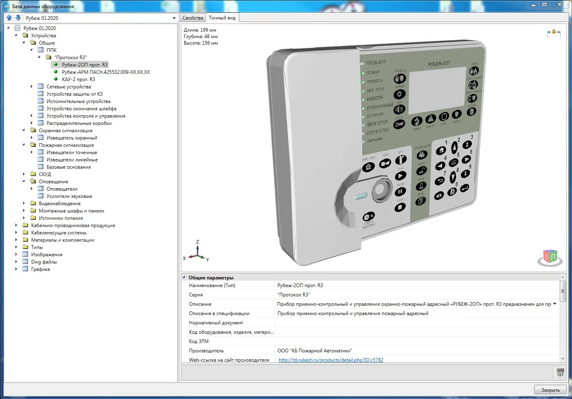Click the folder icon next to Источники питания
The height and width of the screenshot is (399, 572).
coord(33,218)
